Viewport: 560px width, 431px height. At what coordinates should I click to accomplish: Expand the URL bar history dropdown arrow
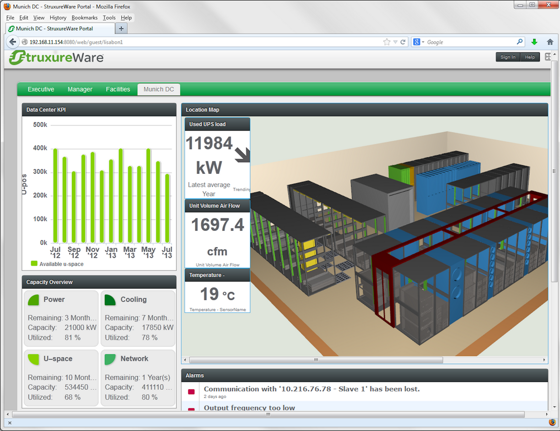pyautogui.click(x=395, y=42)
